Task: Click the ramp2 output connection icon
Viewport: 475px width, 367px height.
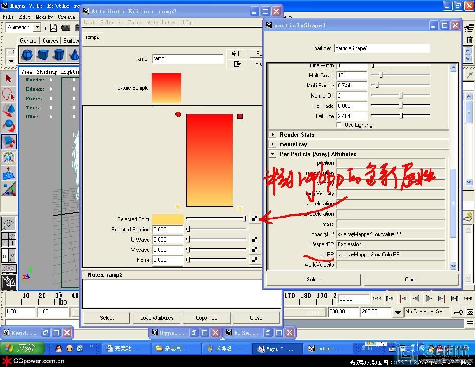Action: pos(236,64)
